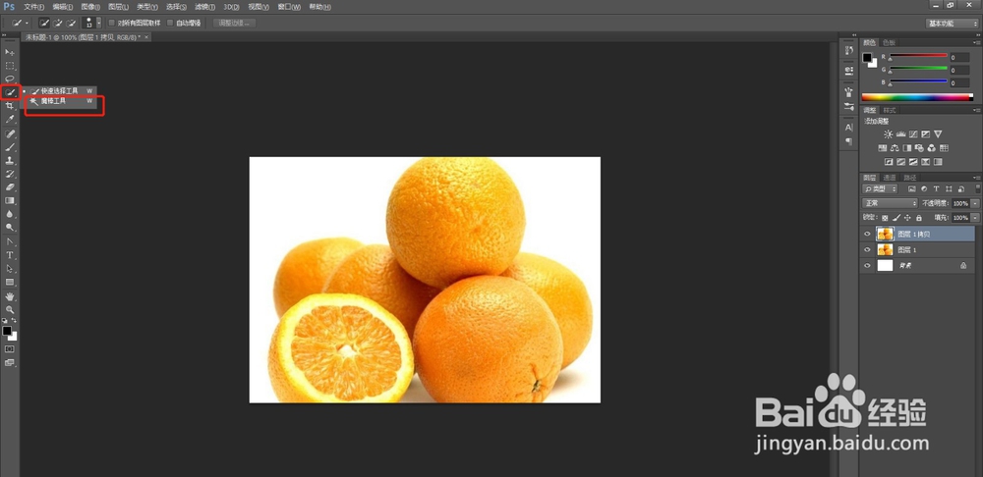The image size is (983, 477).
Task: Click the Change Screen Mode icon
Action: 10,362
